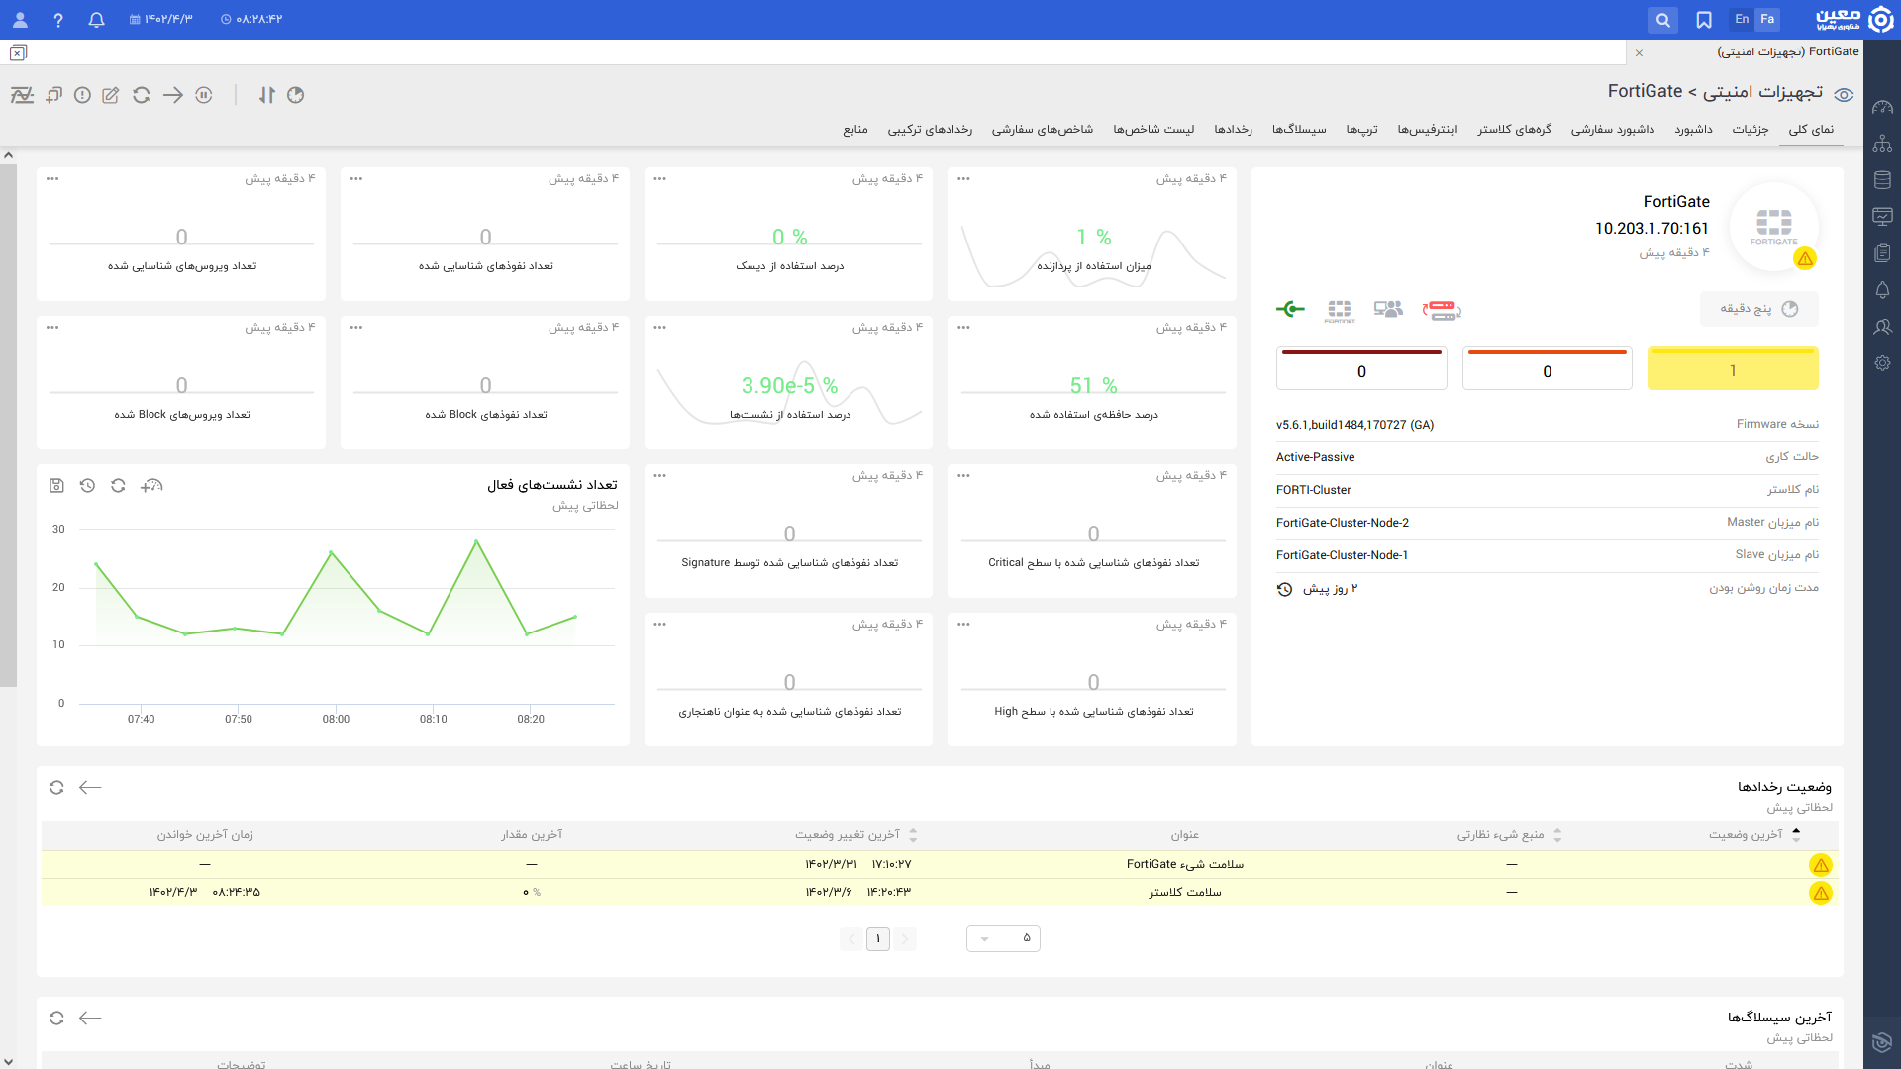This screenshot has width=1901, height=1069.
Task: Open options menu of Critical intrusions card
Action: click(x=963, y=476)
